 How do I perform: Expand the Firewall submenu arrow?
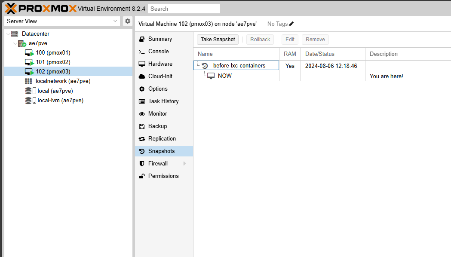pyautogui.click(x=185, y=163)
